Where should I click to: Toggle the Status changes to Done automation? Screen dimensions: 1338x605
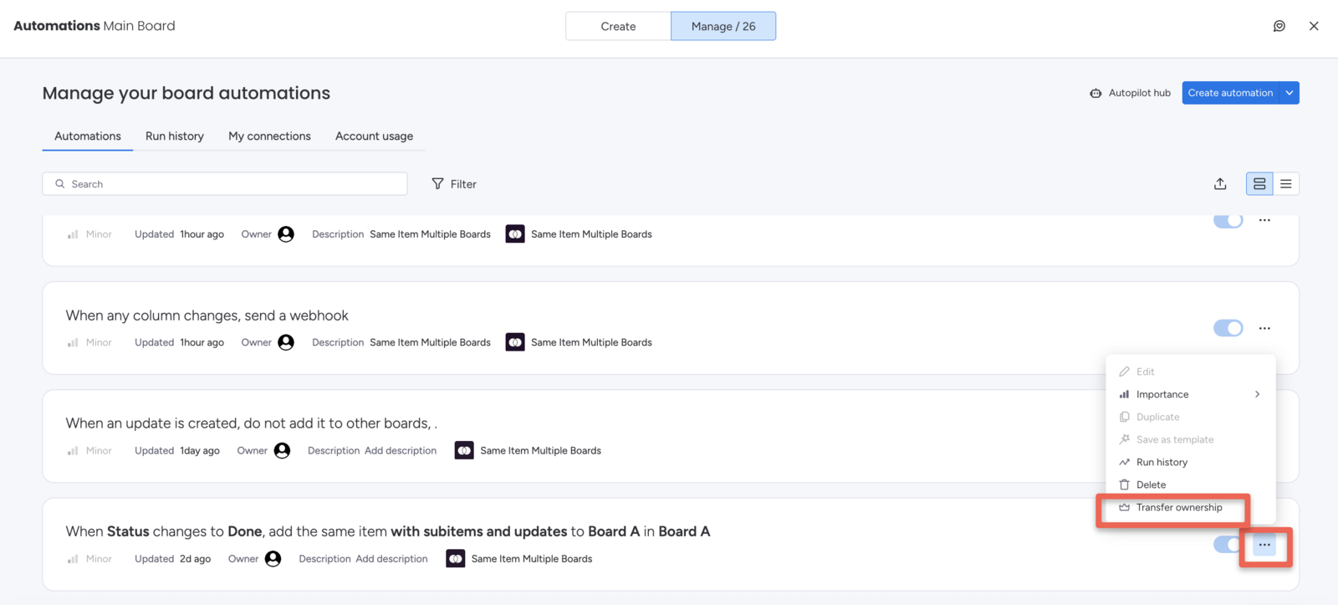click(1227, 545)
